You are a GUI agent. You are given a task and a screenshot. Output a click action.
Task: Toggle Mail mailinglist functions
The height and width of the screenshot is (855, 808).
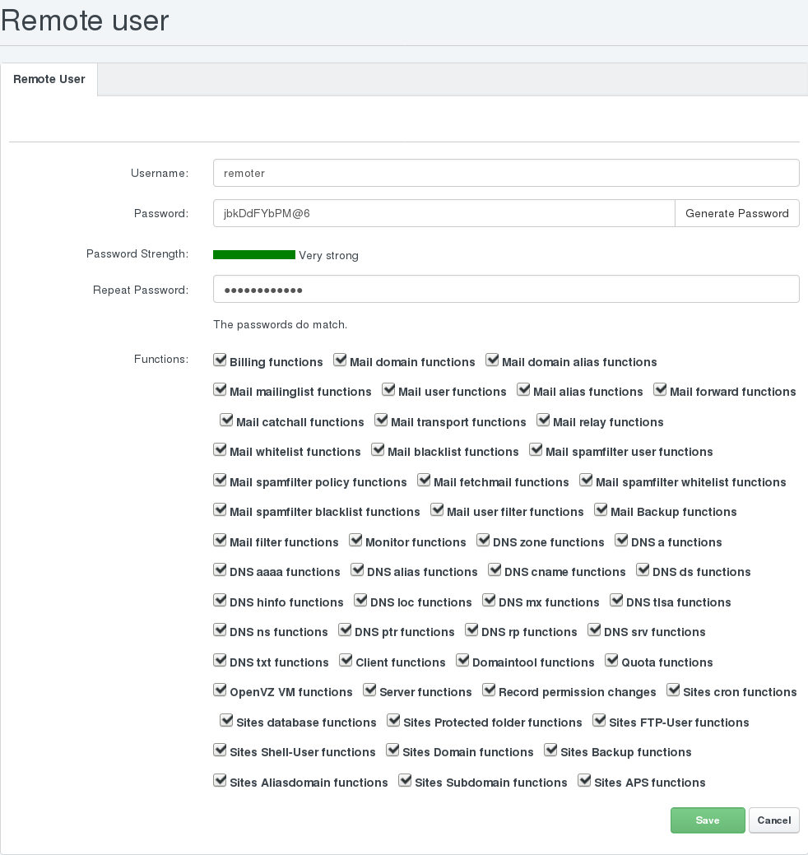point(220,389)
